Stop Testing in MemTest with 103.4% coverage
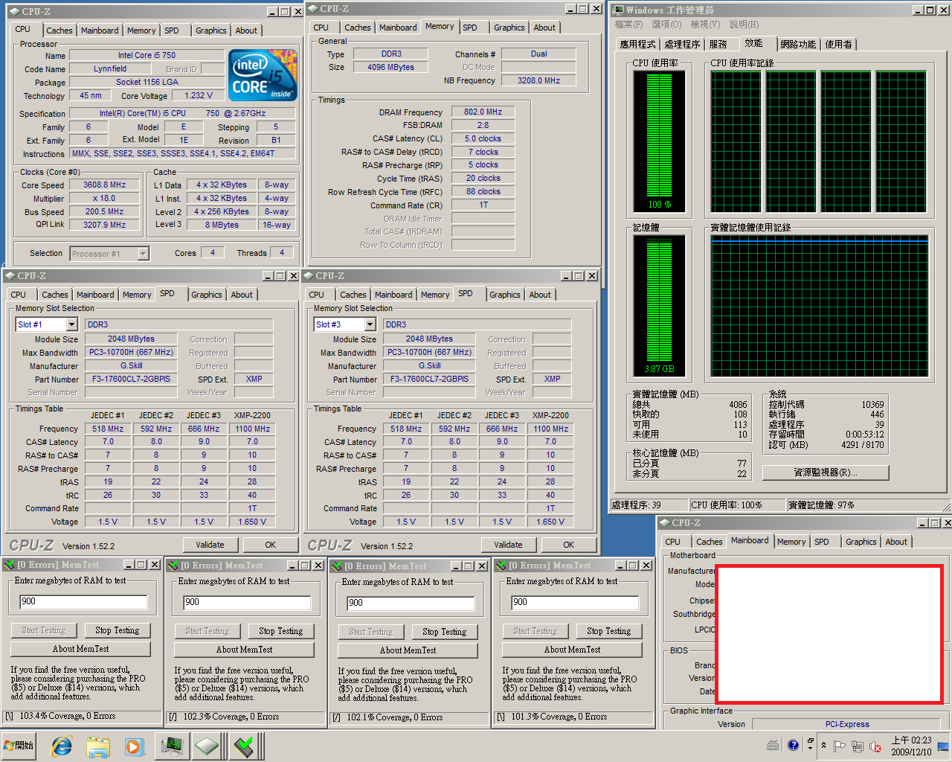Viewport: 952px width, 762px height. pos(118,630)
